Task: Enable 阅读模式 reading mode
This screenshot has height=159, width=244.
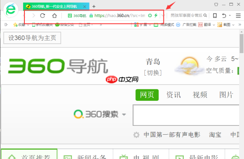Action: [x=164, y=25]
